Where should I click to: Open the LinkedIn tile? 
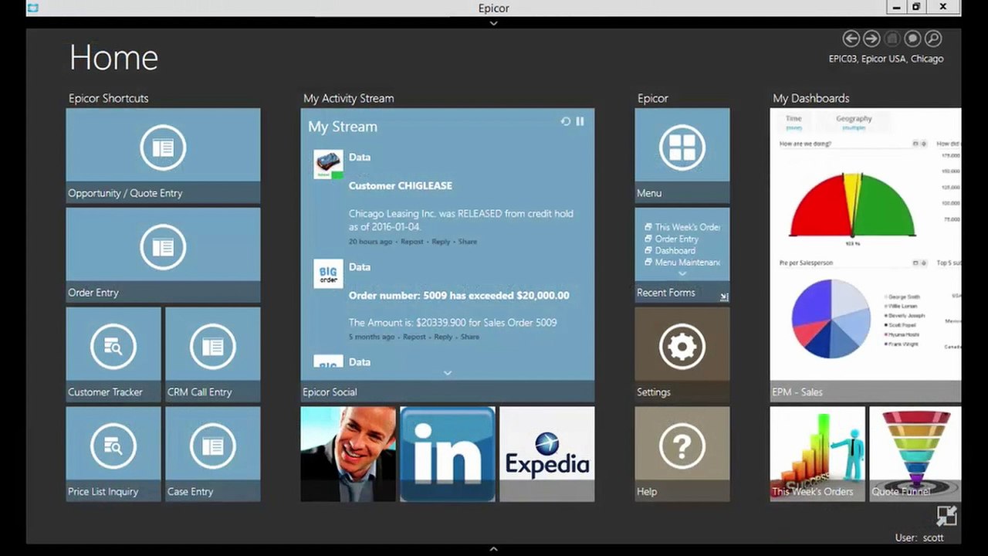click(448, 454)
